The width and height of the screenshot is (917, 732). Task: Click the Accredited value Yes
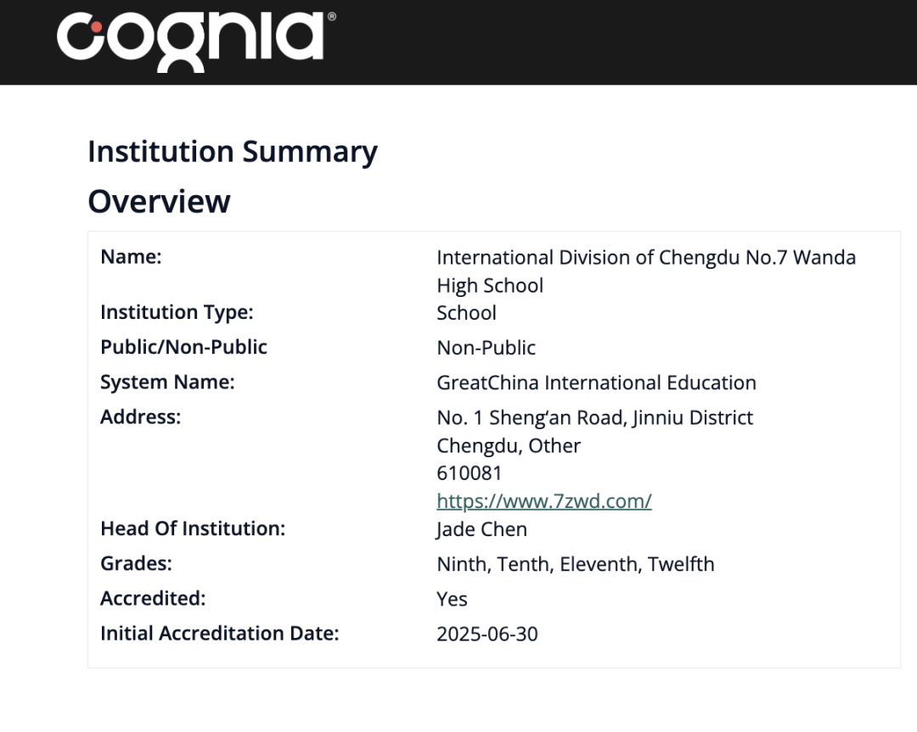(x=452, y=599)
